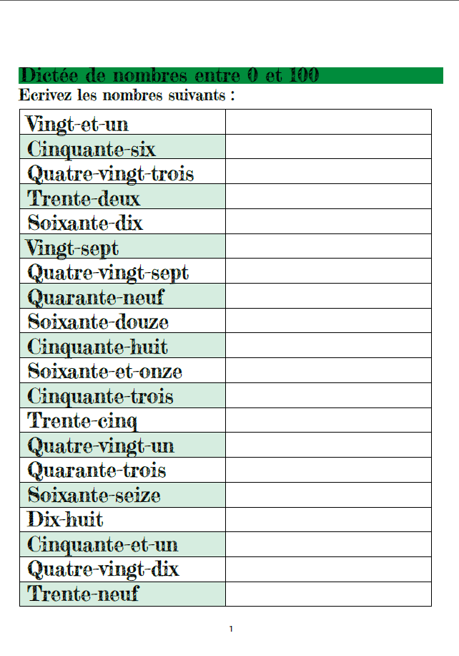This screenshot has width=459, height=656.
Task: Click the answer cell for Quatre-vingt-sept
Action: click(328, 271)
